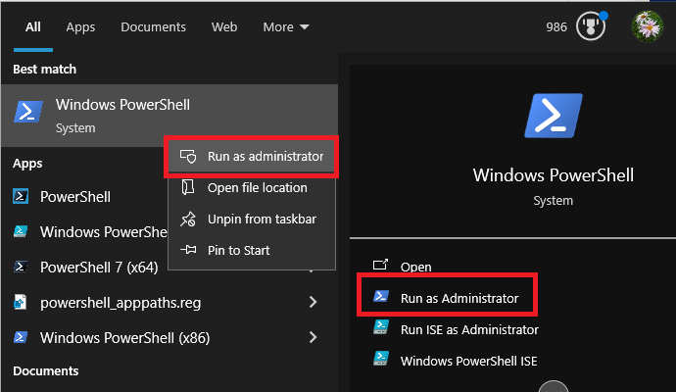Open the user profile flower avatar

point(648,26)
